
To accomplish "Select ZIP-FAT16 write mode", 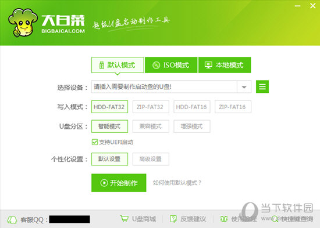I will [x=233, y=107].
